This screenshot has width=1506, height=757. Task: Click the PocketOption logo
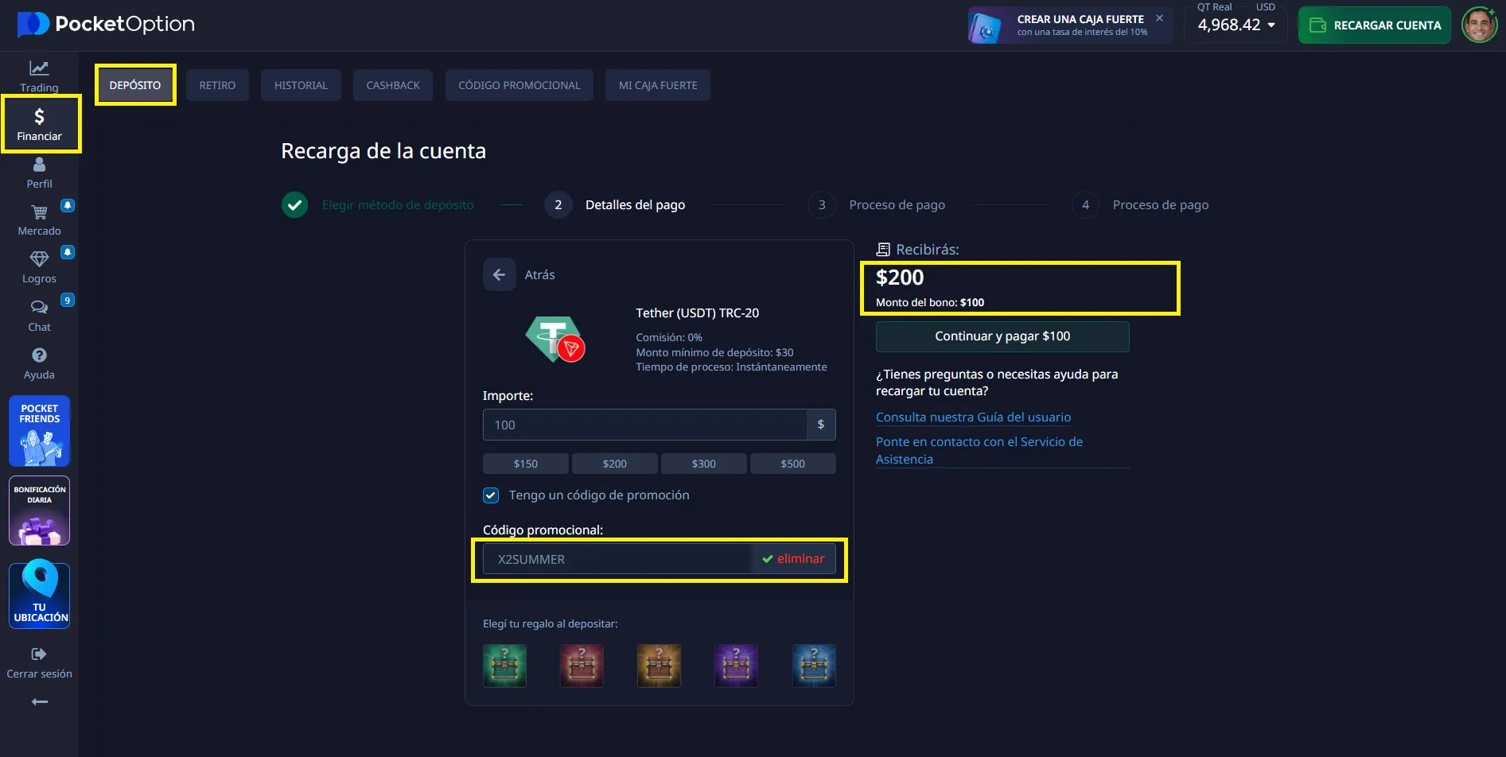click(x=106, y=24)
